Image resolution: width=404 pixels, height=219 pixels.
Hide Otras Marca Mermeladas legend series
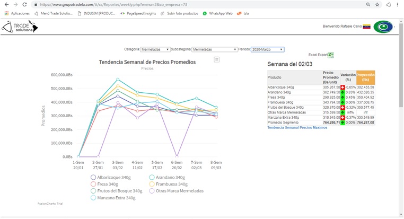click(177, 191)
